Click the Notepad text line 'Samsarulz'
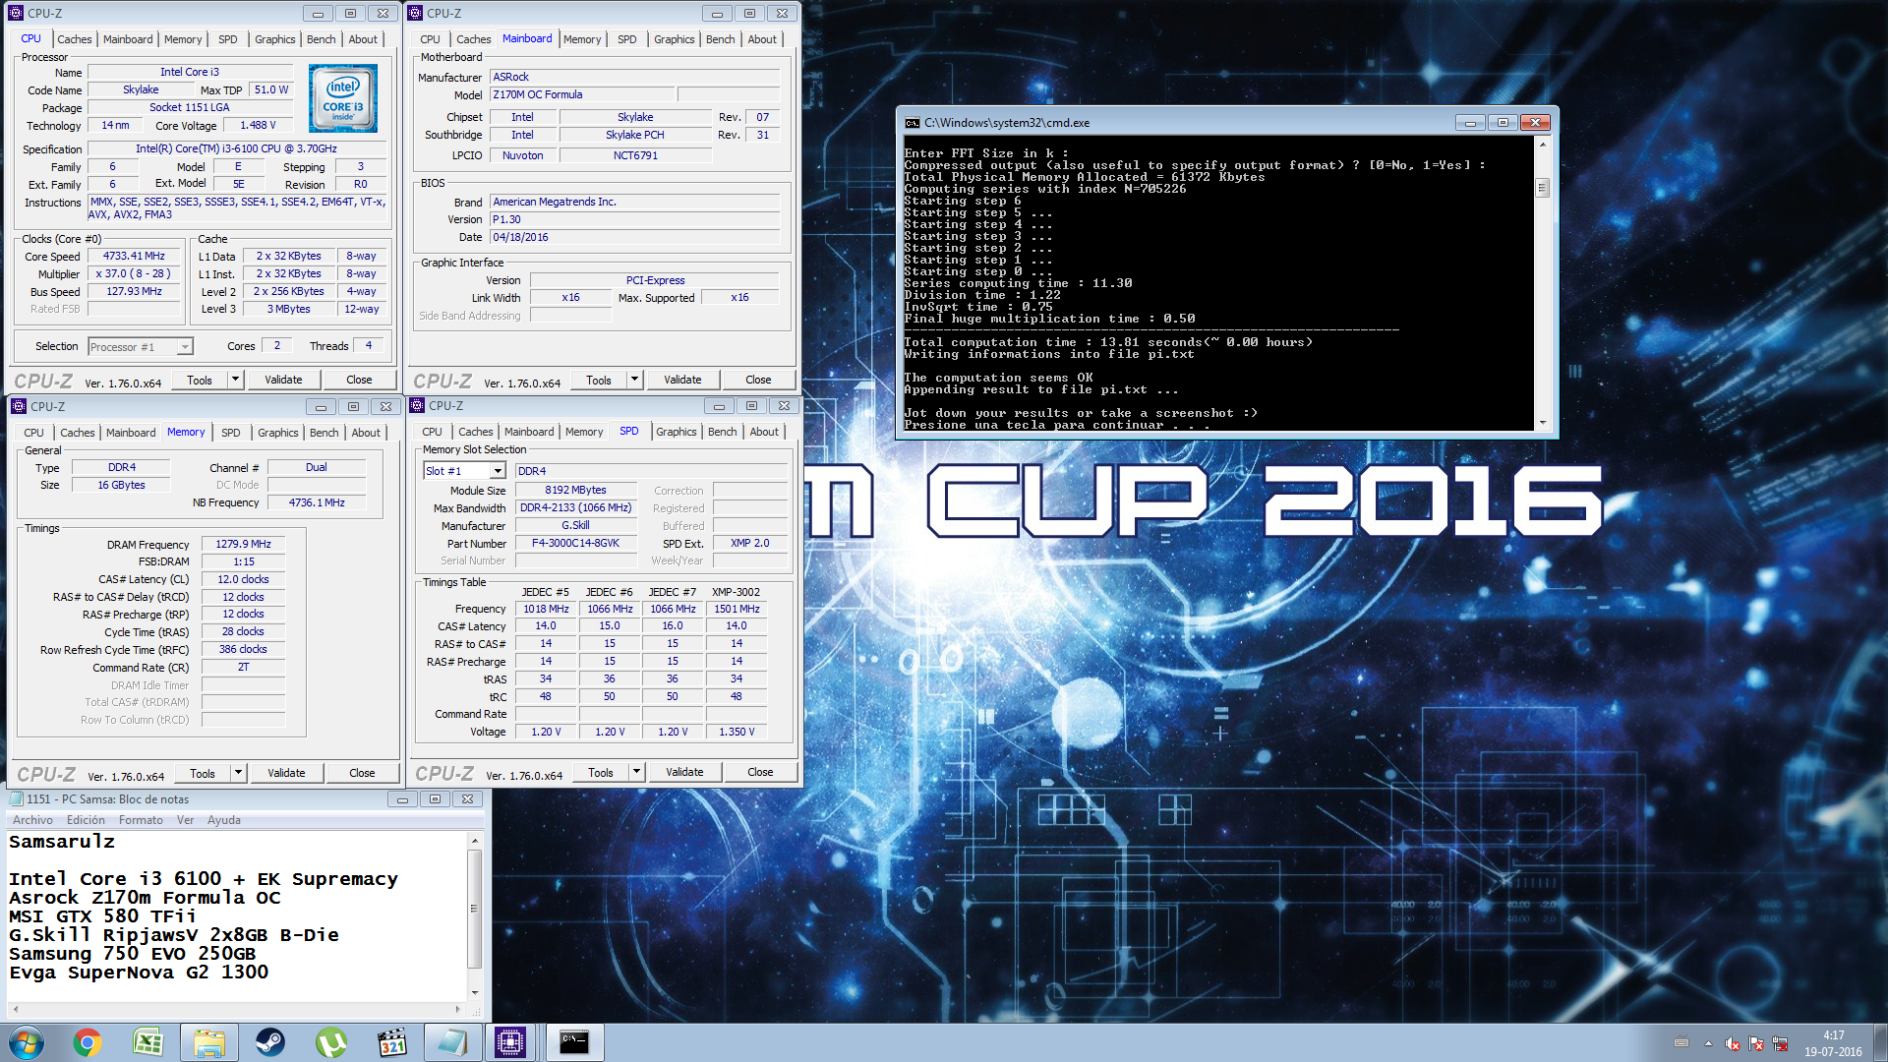The image size is (1888, 1062). (62, 842)
